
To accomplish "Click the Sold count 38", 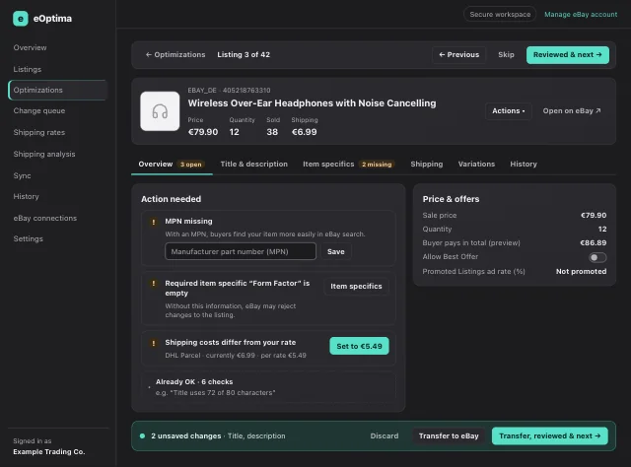I will pyautogui.click(x=272, y=132).
